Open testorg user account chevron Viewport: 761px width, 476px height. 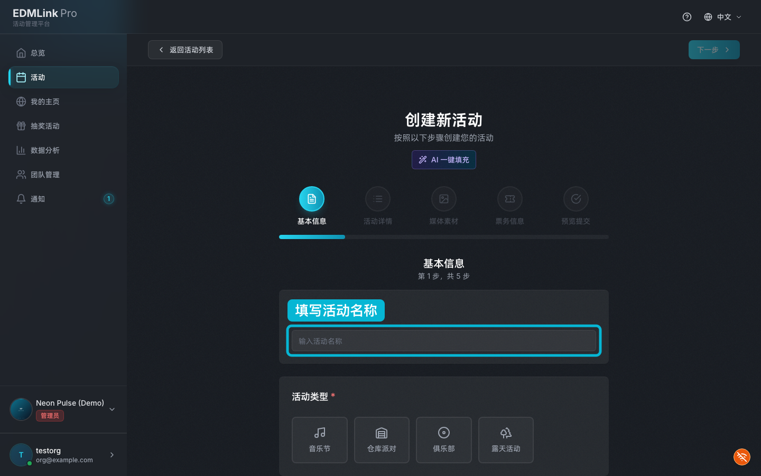coord(112,455)
